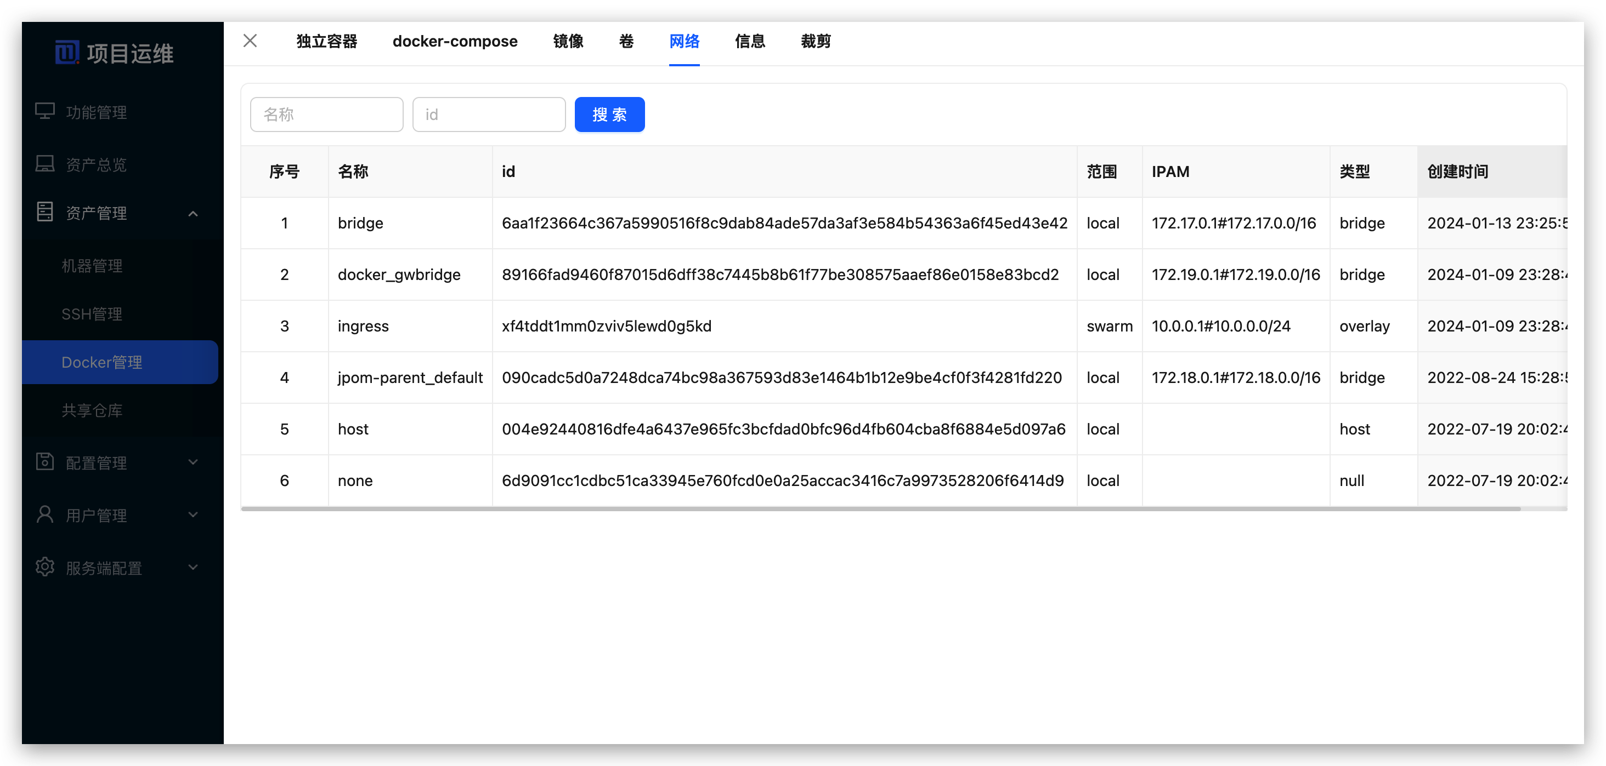Switch to the 独立容器 tab
Image resolution: width=1606 pixels, height=766 pixels.
coord(327,42)
